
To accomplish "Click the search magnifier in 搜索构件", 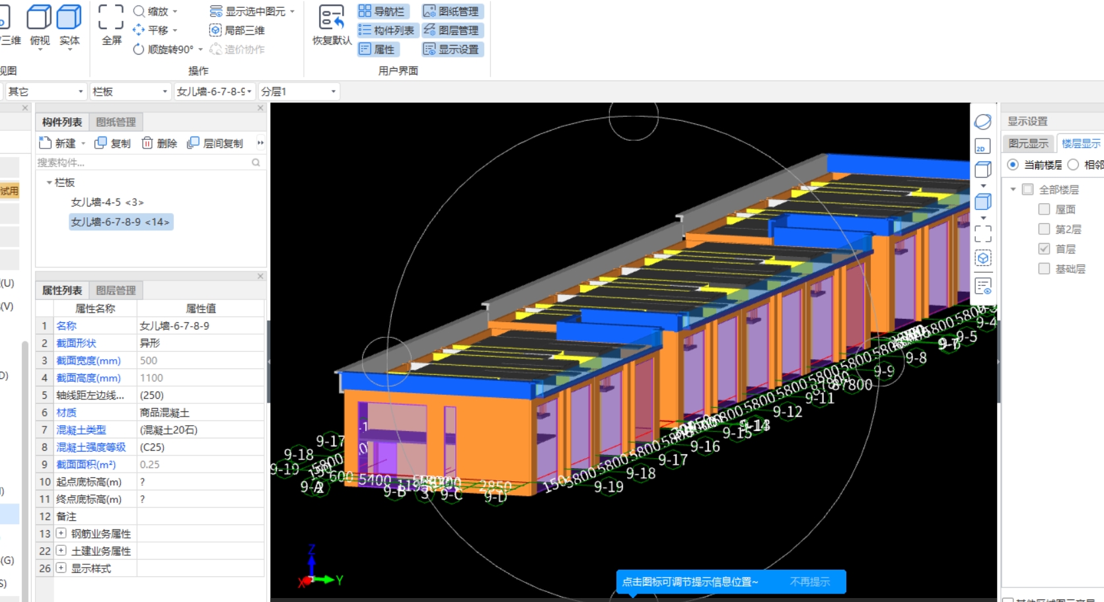I will (256, 162).
